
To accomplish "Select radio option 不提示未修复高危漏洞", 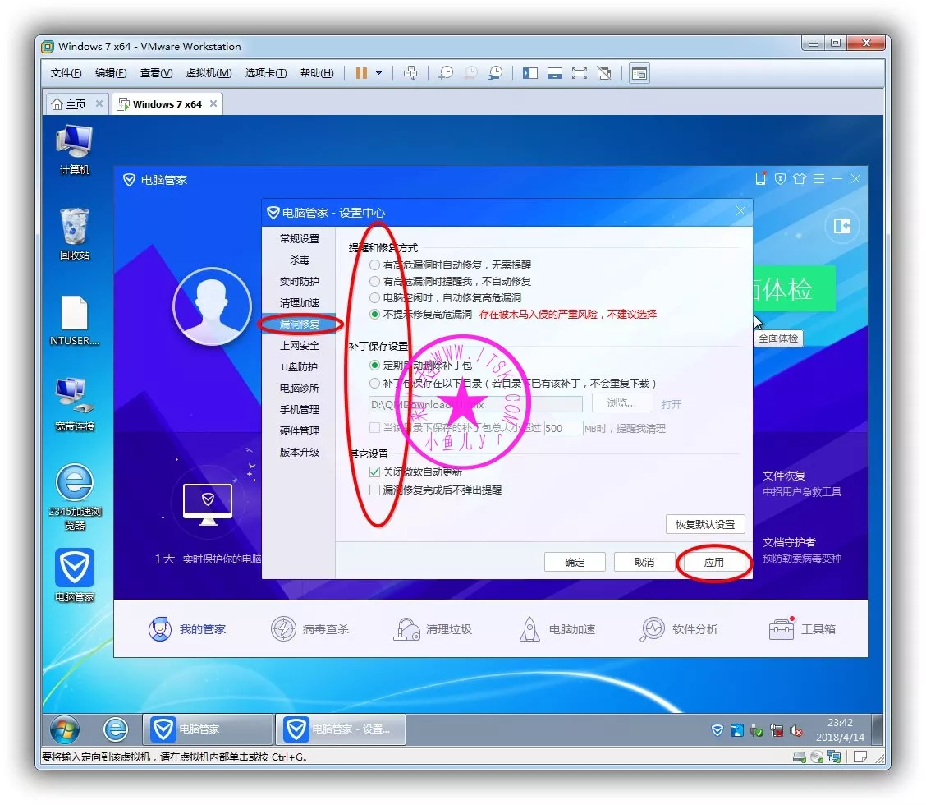I will click(x=374, y=313).
